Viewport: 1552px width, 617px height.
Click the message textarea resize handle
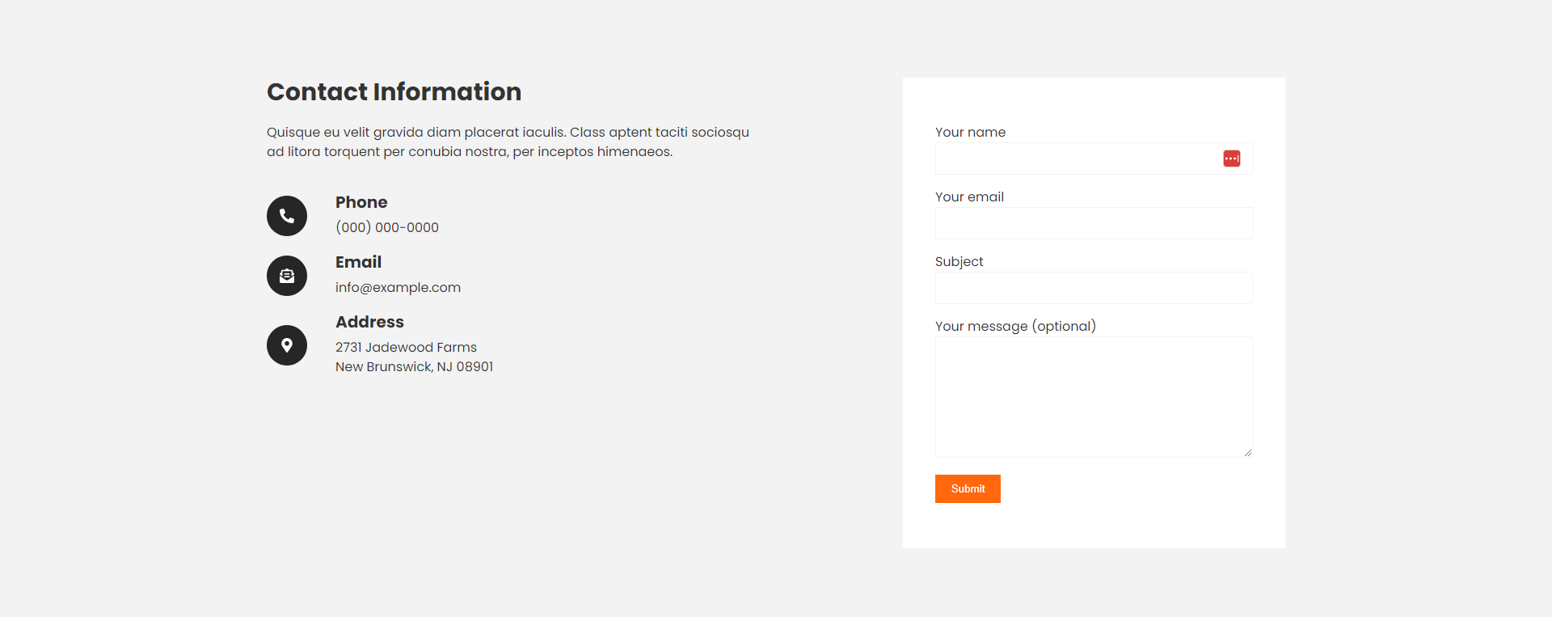(1248, 453)
